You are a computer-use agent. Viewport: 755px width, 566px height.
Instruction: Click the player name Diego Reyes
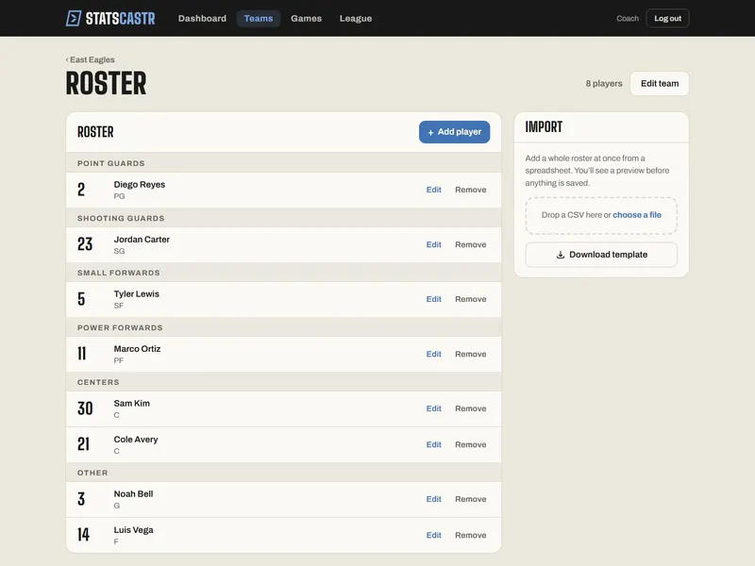[x=139, y=184]
